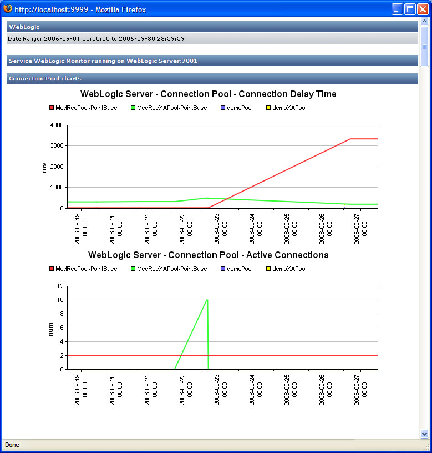Image resolution: width=432 pixels, height=453 pixels.
Task: Click MedRecPool-PointBase label in Active Connections legend
Action: tap(87, 269)
